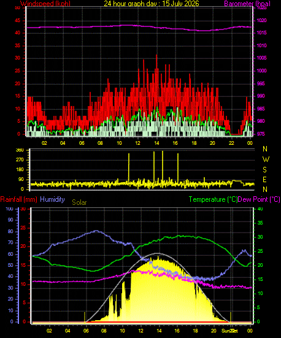Click the 'Rainfall (mm)' legend label
This screenshot has width=281, height=338.
19,199
